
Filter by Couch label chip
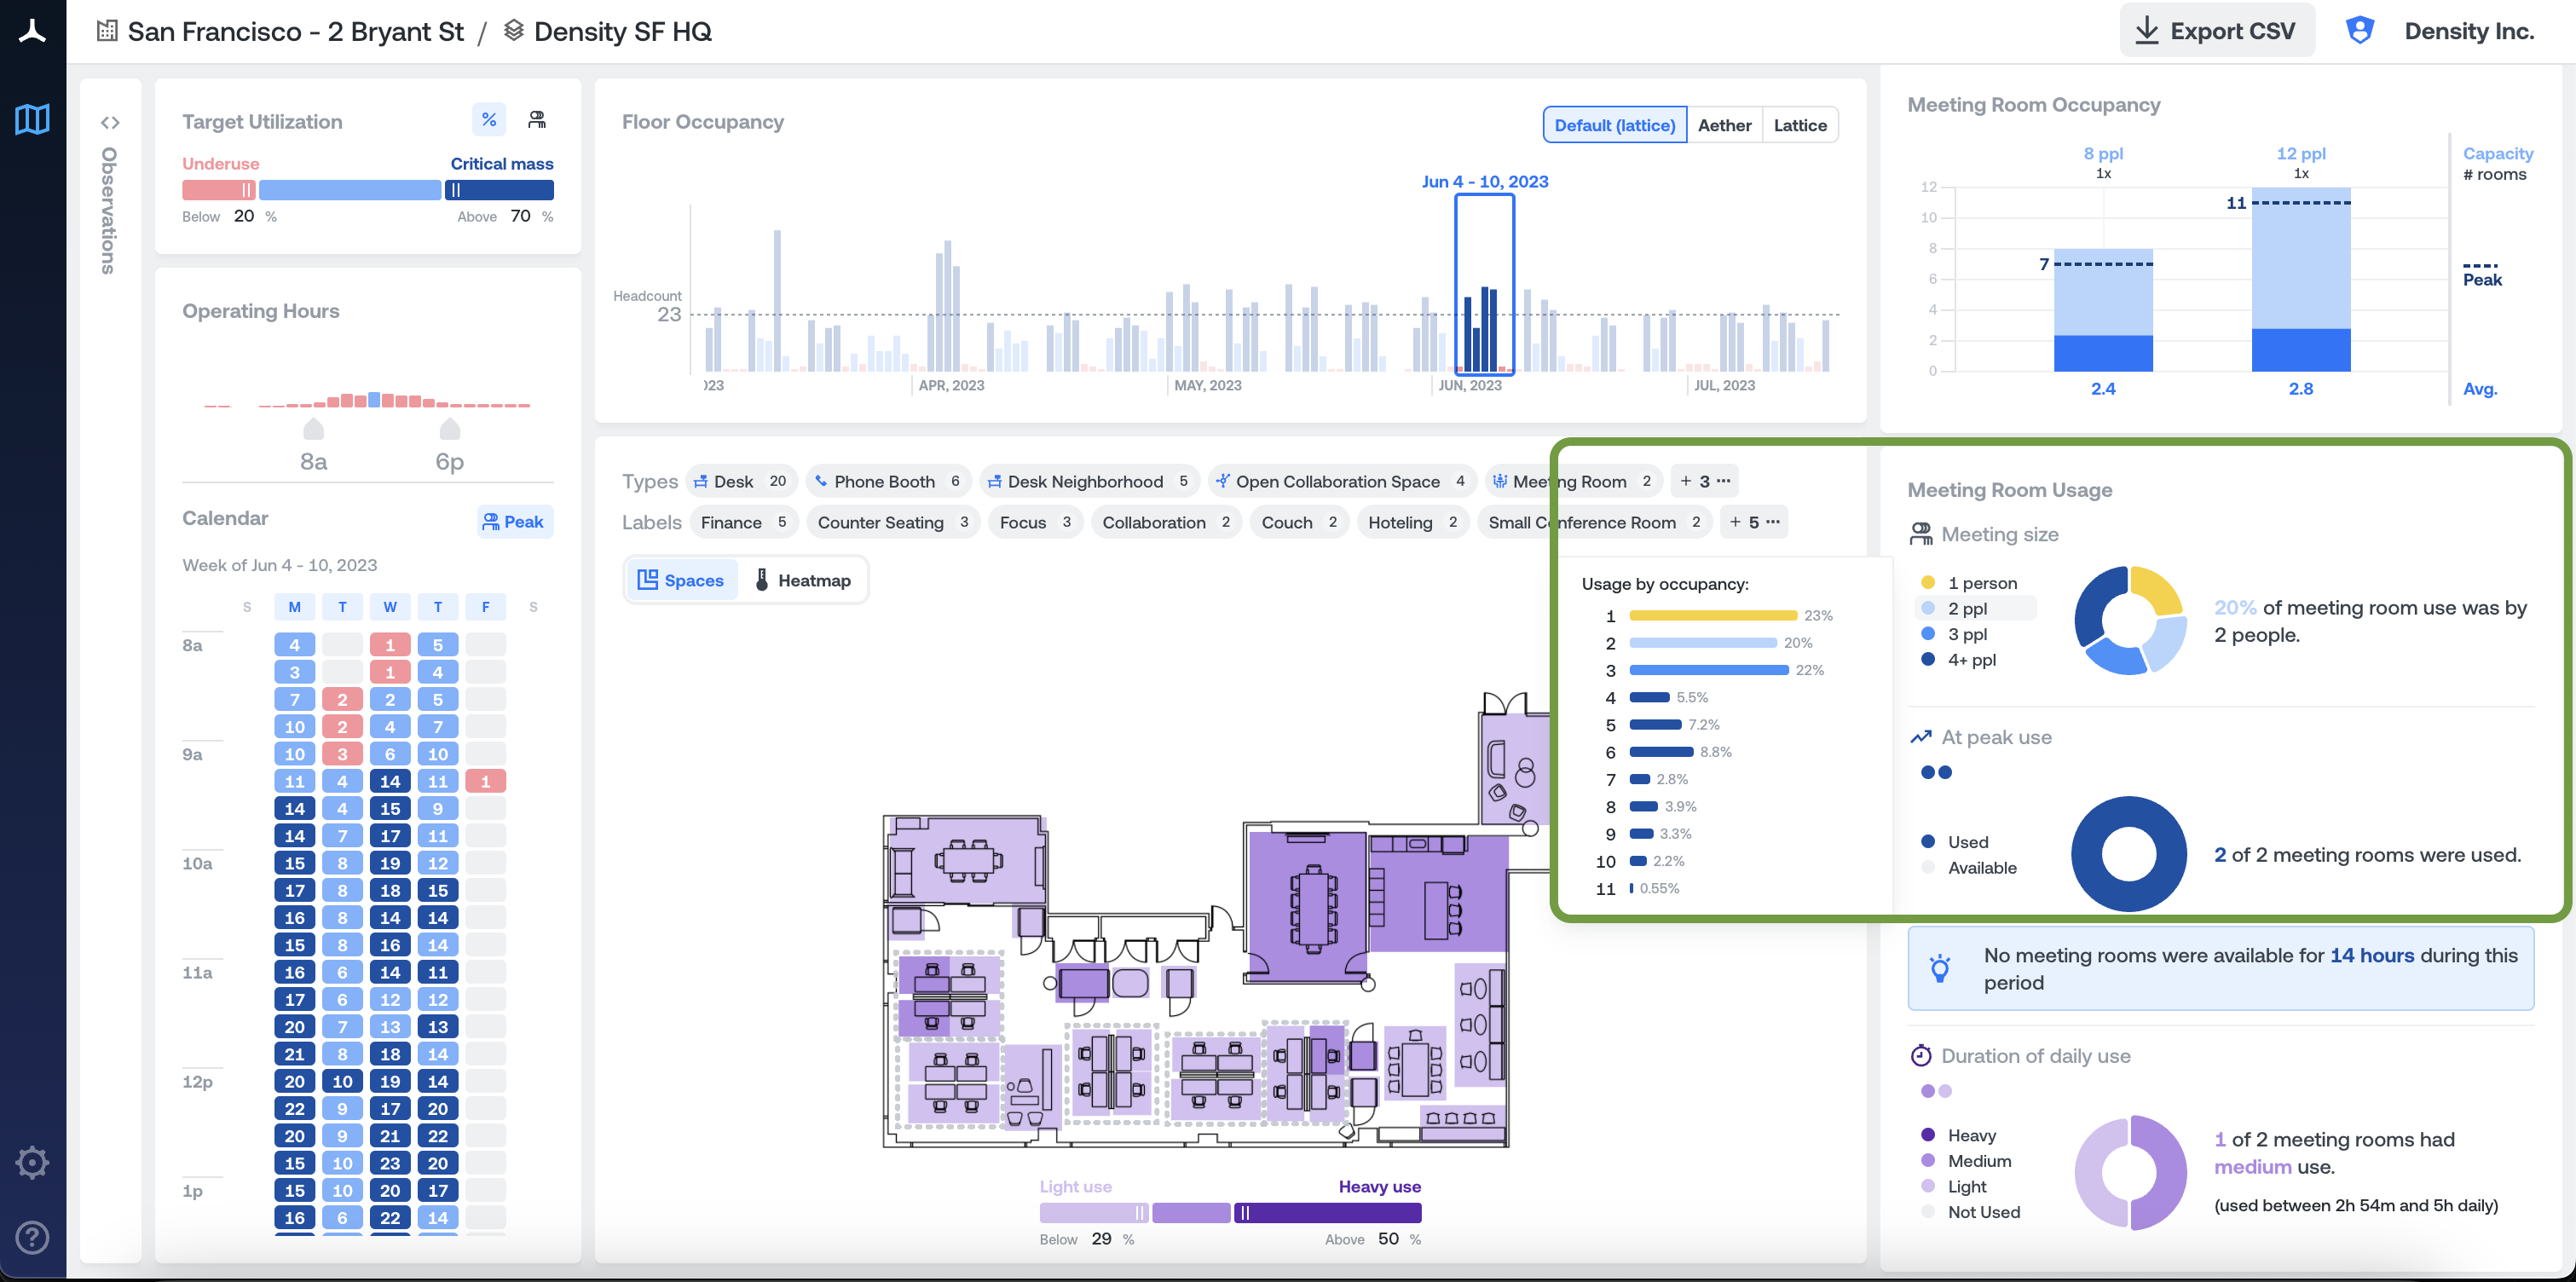1299,522
